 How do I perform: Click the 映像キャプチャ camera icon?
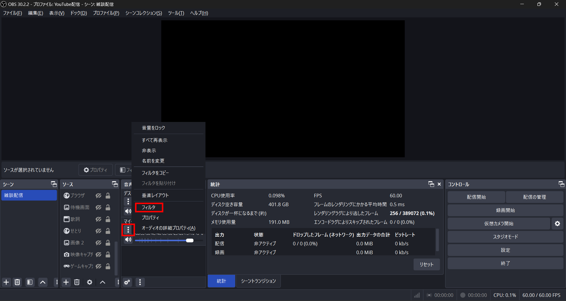point(67,254)
